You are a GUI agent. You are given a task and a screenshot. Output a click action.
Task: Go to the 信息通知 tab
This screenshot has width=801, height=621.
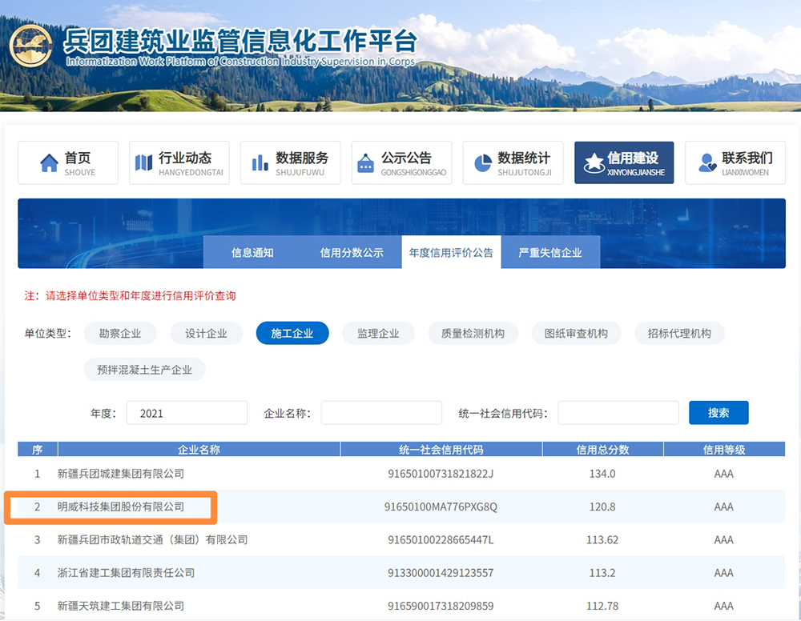click(252, 253)
